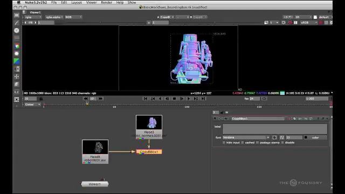
Task: Open the Time nodes clock icon
Action: point(17,30)
